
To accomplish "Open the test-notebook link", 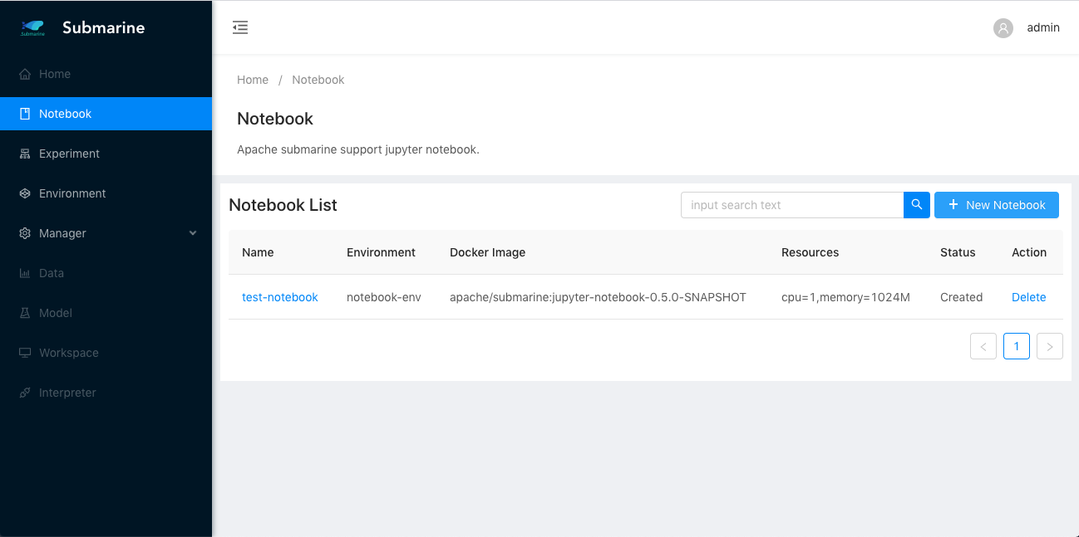I will tap(279, 297).
